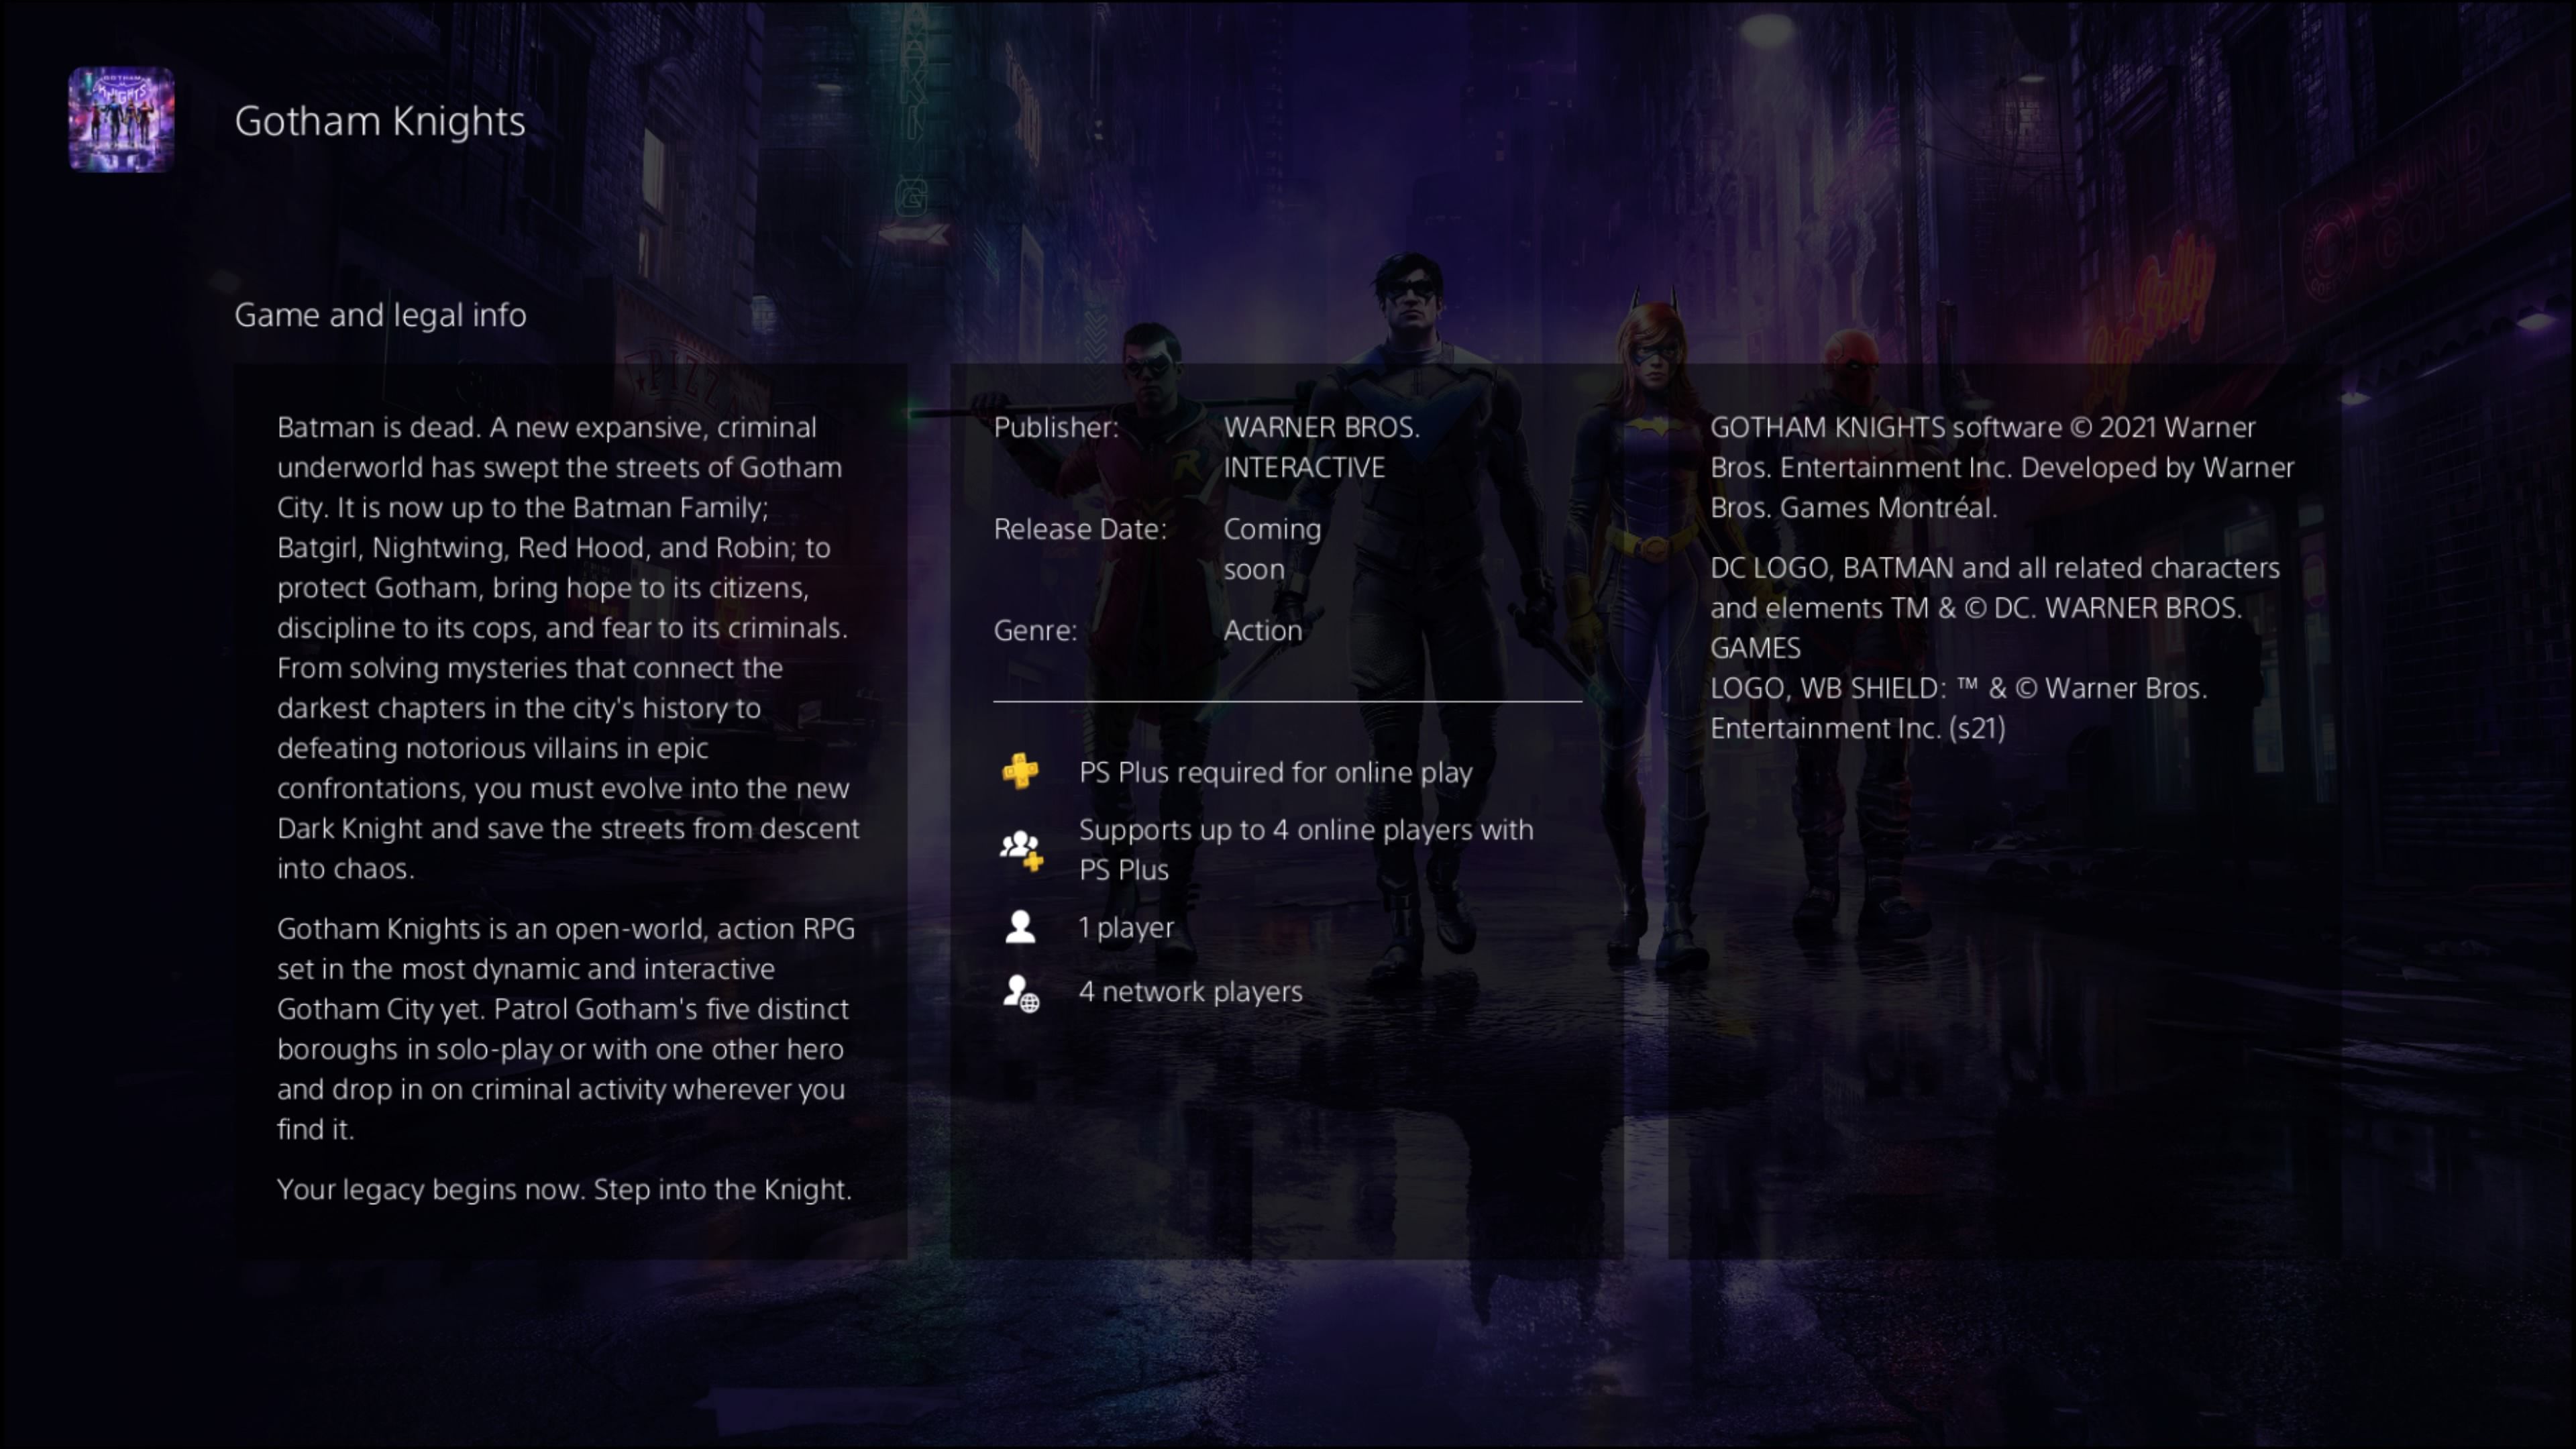Viewport: 2576px width, 1449px height.
Task: Click the 'Action' genre value
Action: pyautogui.click(x=1263, y=630)
